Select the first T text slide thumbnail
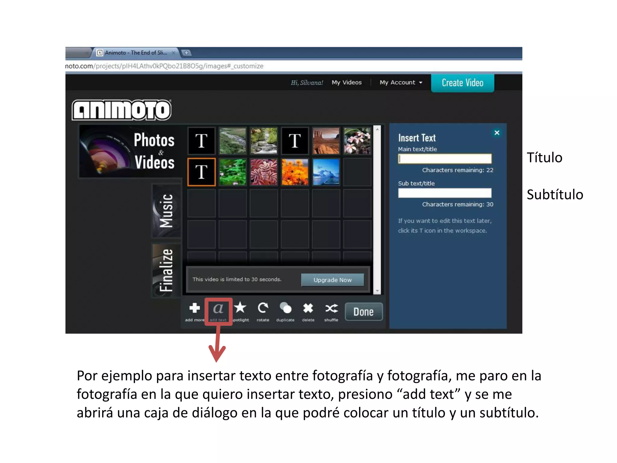617x463 pixels. click(201, 141)
